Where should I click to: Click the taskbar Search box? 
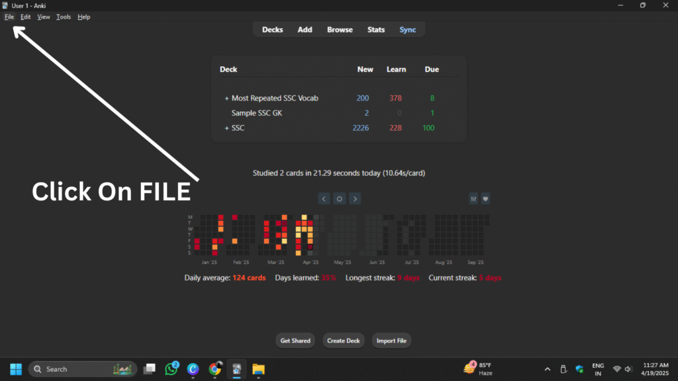pyautogui.click(x=83, y=369)
